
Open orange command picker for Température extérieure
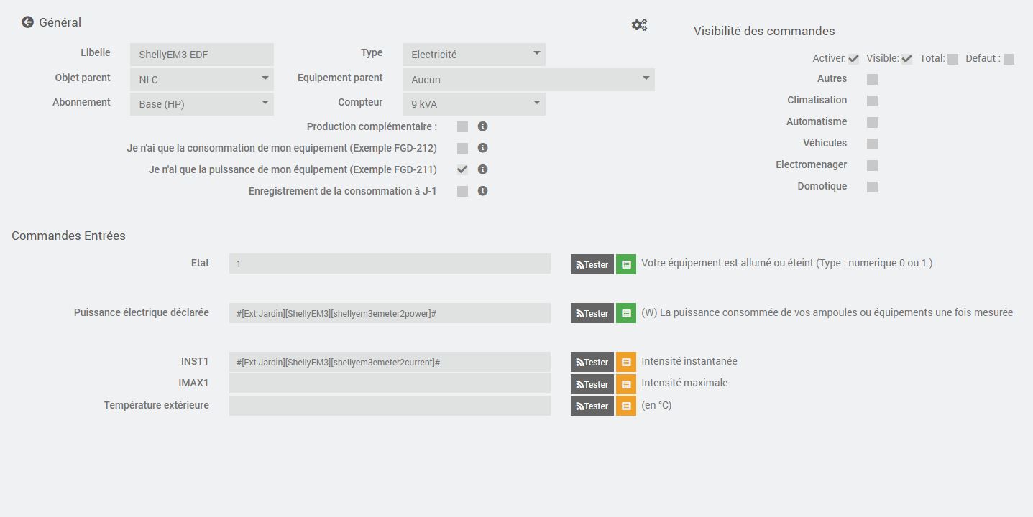coord(626,406)
